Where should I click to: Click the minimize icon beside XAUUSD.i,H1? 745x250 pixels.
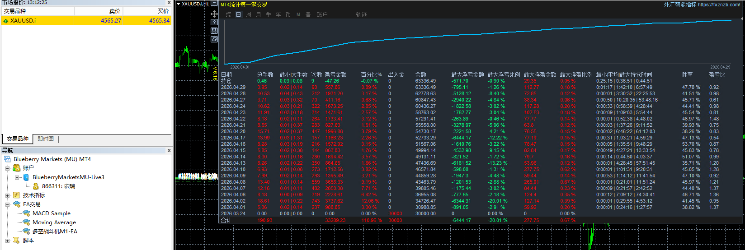[x=214, y=4]
